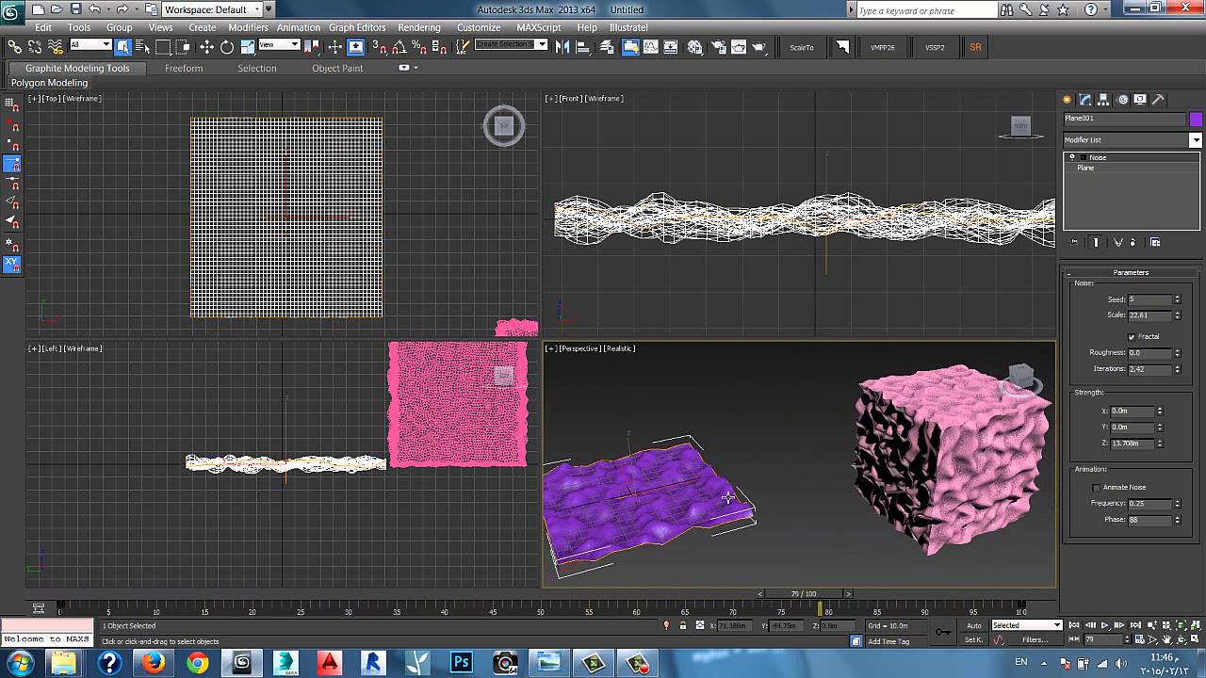Screen dimensions: 1206x678
Task: Activate Select and Uniform Scale tool
Action: tap(247, 46)
